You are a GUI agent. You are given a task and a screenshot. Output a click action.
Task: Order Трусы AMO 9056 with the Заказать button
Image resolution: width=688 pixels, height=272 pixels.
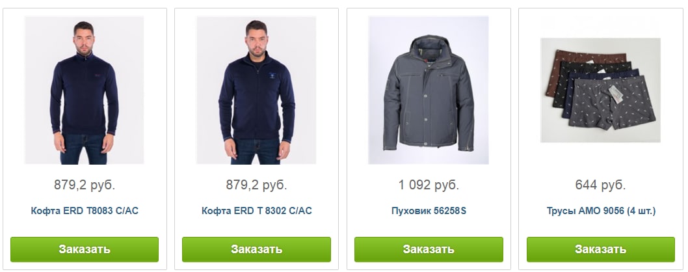[601, 250]
